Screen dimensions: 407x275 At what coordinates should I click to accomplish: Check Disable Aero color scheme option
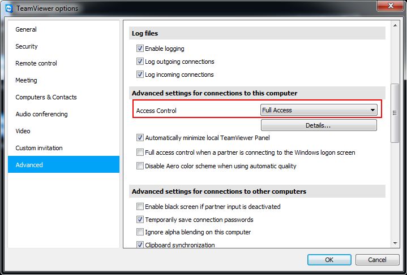(x=140, y=165)
